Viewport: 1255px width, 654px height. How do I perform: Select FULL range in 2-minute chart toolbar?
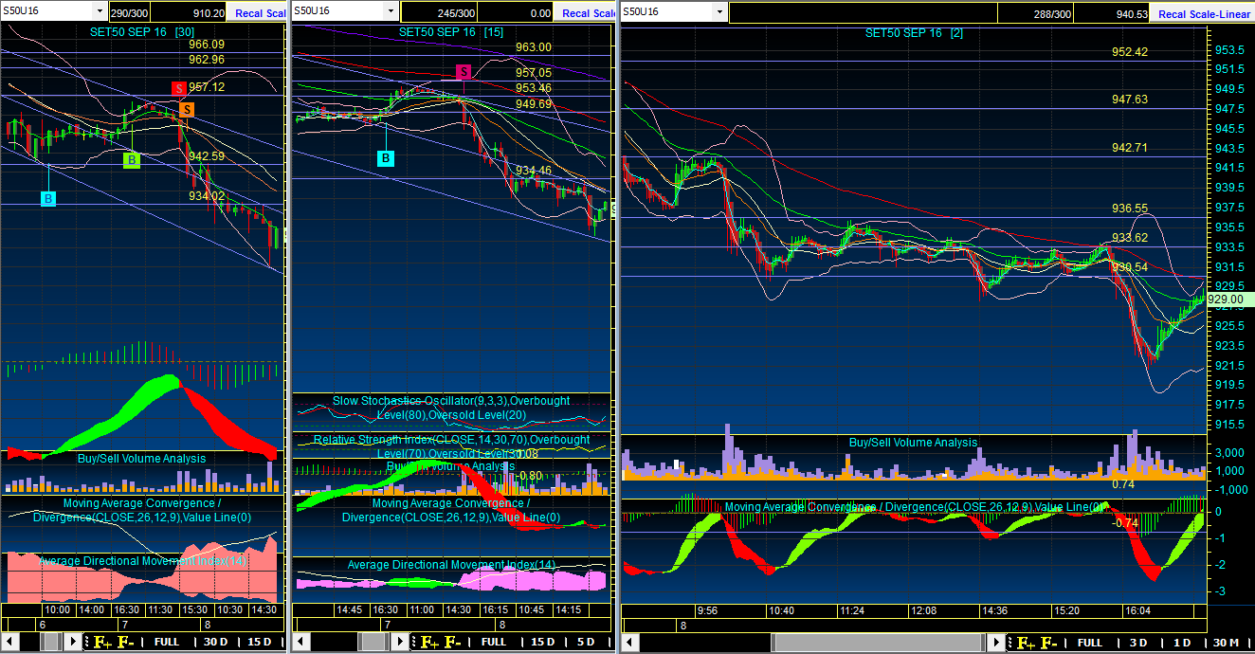[1090, 643]
